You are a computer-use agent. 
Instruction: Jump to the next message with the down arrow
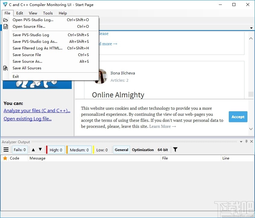(40, 150)
